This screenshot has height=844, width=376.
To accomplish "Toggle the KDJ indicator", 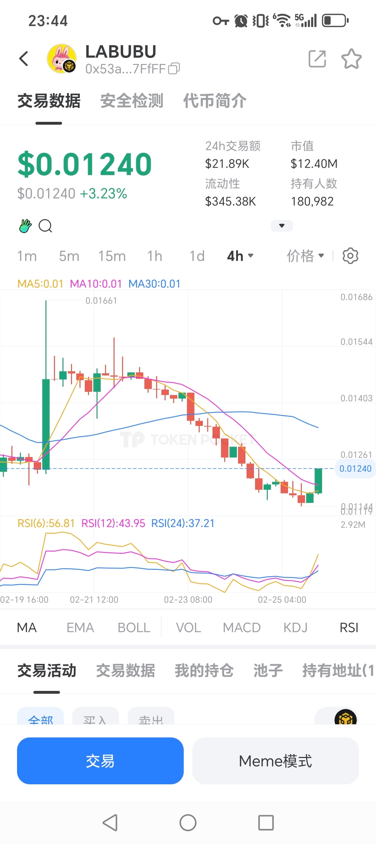I will point(295,628).
